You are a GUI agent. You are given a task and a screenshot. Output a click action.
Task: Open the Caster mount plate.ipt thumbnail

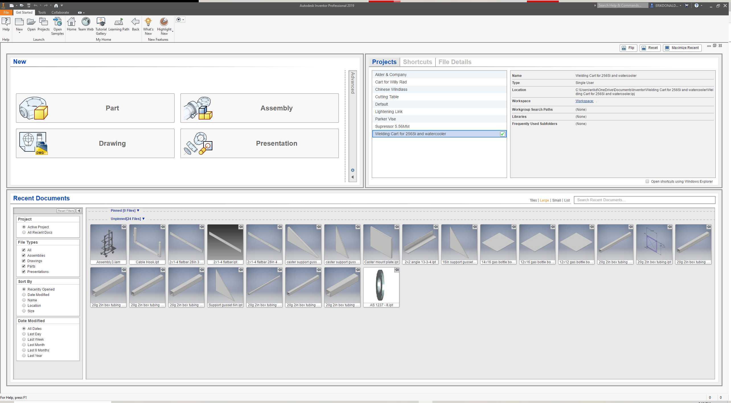[x=381, y=244]
